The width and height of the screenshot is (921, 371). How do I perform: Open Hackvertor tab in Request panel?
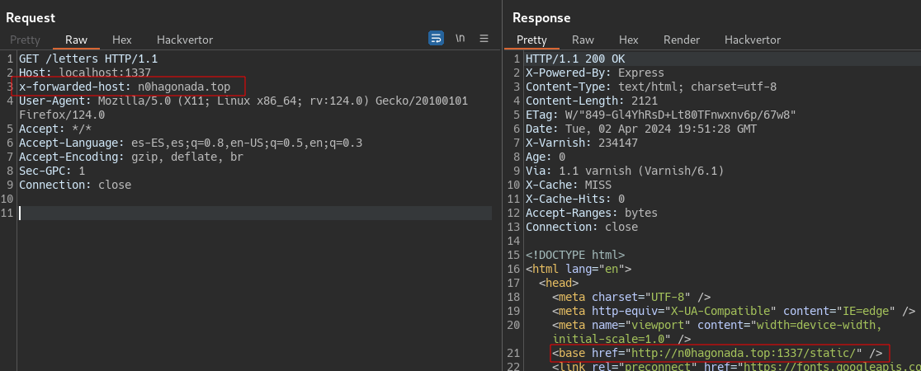[x=184, y=40]
